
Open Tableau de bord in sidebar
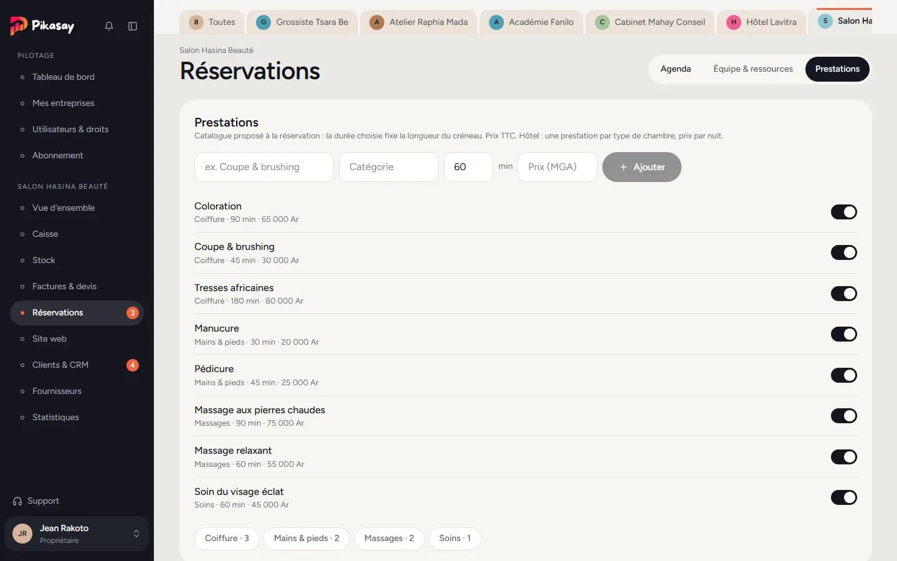point(77,77)
